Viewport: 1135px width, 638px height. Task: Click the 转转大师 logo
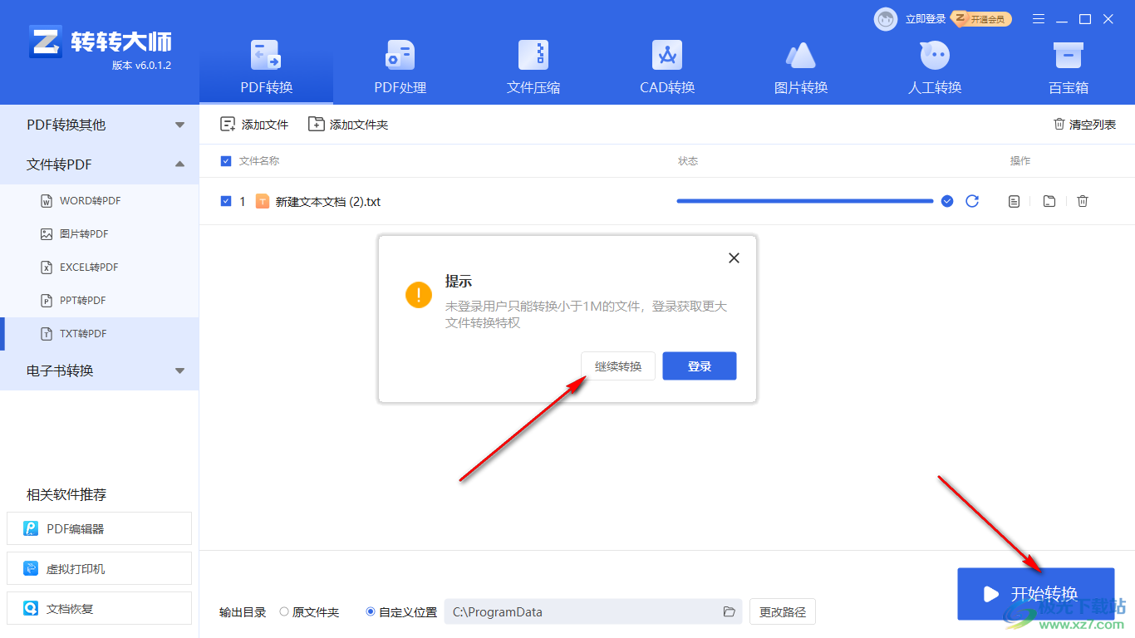point(100,43)
